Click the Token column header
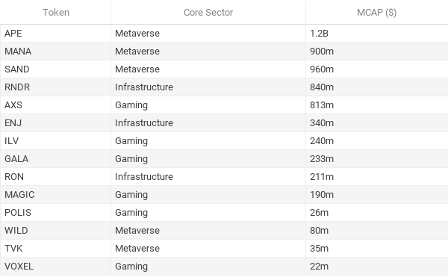 [56, 12]
